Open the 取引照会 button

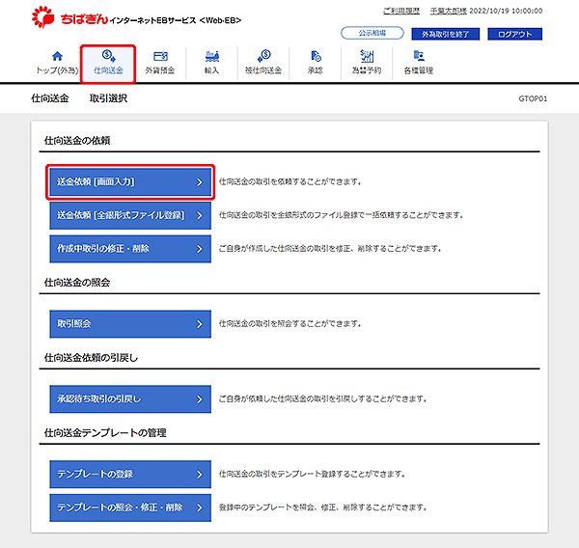pyautogui.click(x=130, y=324)
